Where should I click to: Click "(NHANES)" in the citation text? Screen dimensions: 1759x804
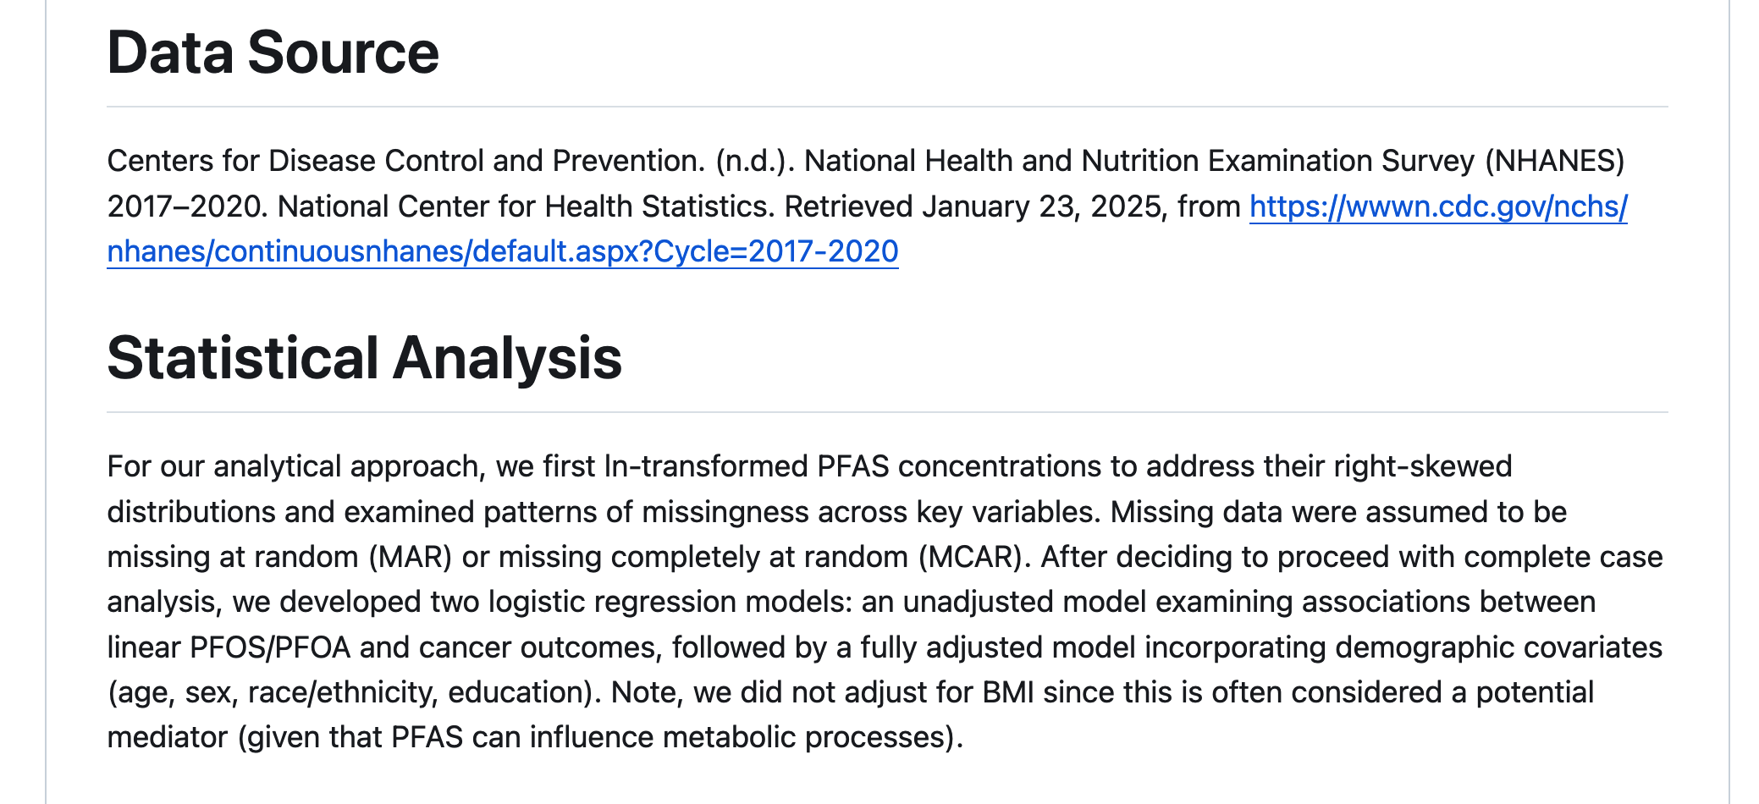point(1554,161)
